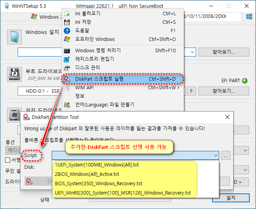Click the 설치 install button
This screenshot has height=209, width=256.
[231, 198]
